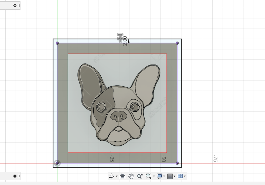Expand the bottom panel using plus button

click(x=15, y=176)
